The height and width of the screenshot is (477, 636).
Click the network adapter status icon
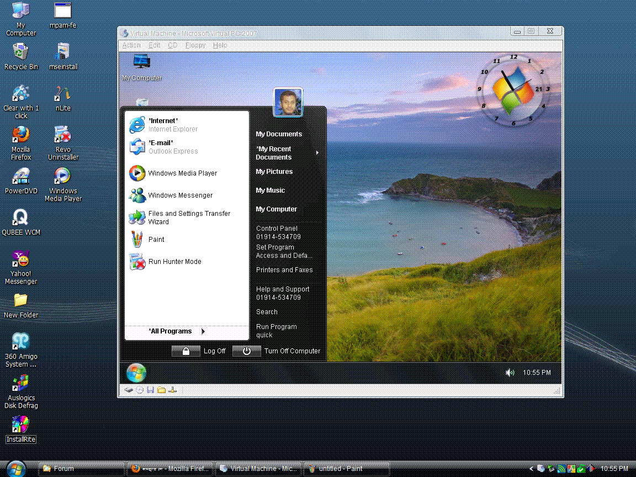tap(172, 390)
